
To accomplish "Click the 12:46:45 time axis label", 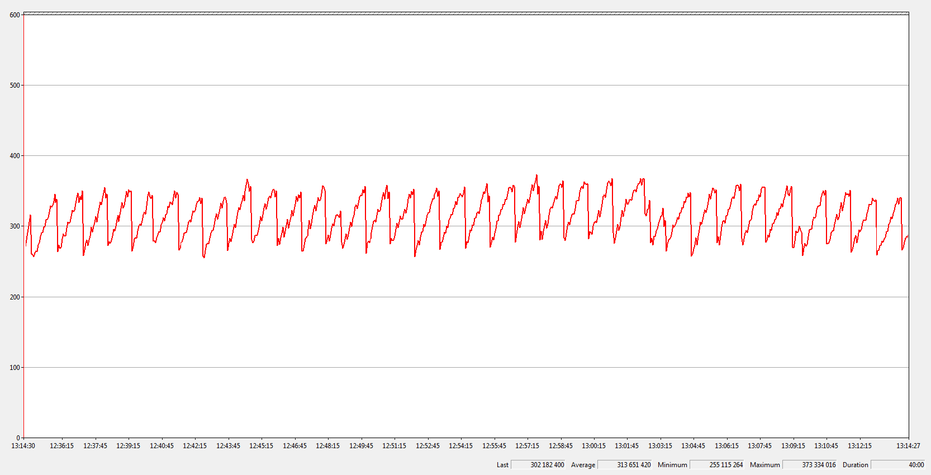I will [295, 446].
